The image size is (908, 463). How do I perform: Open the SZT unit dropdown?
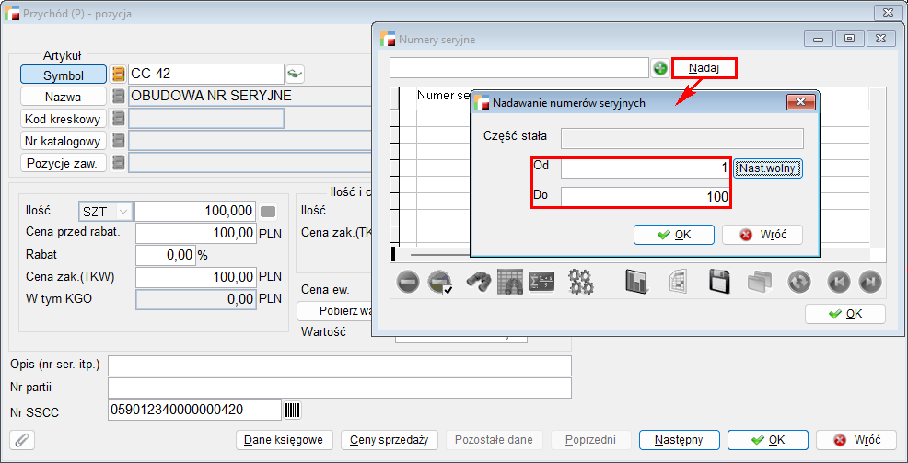pyautogui.click(x=106, y=212)
